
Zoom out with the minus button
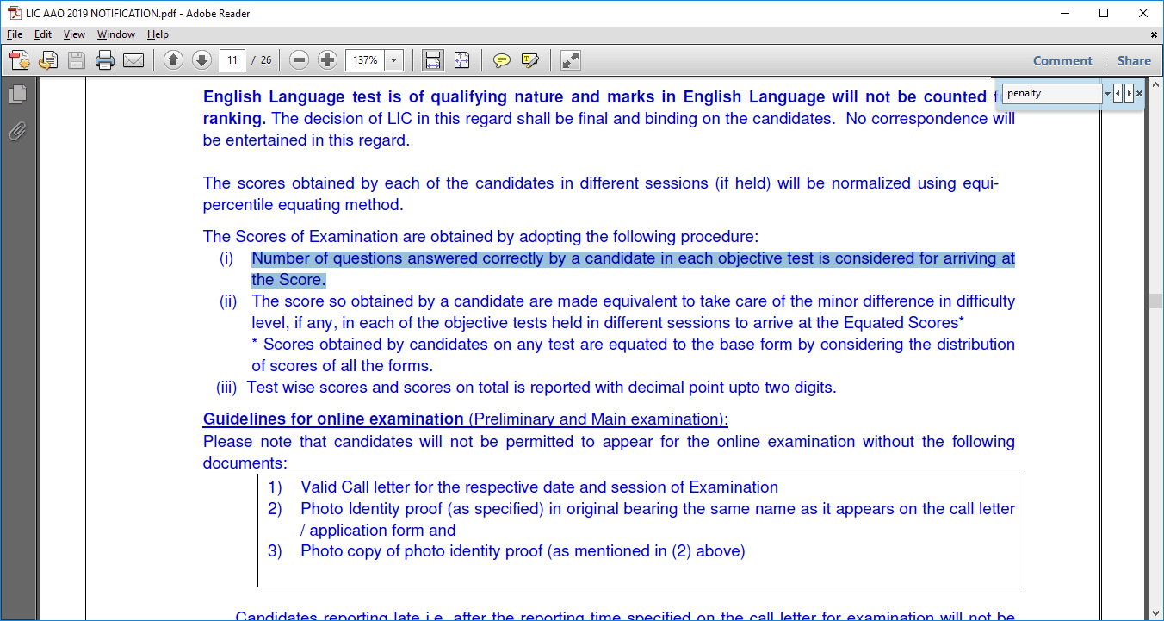click(299, 60)
